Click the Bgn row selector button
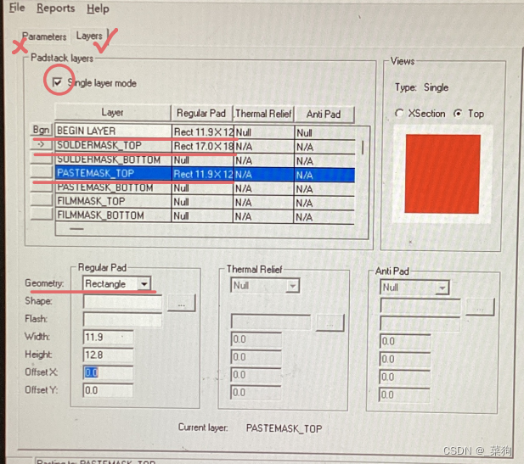The width and height of the screenshot is (524, 464). click(42, 131)
